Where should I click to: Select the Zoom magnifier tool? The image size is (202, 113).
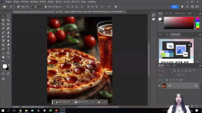click(x=8, y=57)
